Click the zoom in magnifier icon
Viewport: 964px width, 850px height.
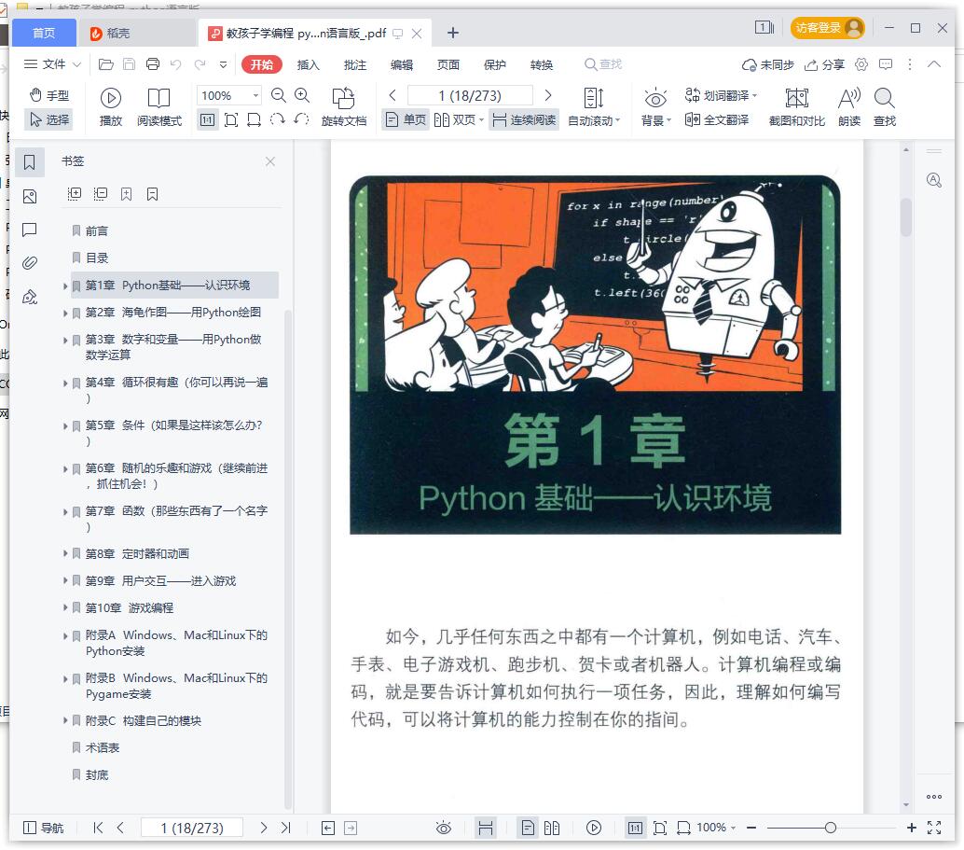point(302,95)
